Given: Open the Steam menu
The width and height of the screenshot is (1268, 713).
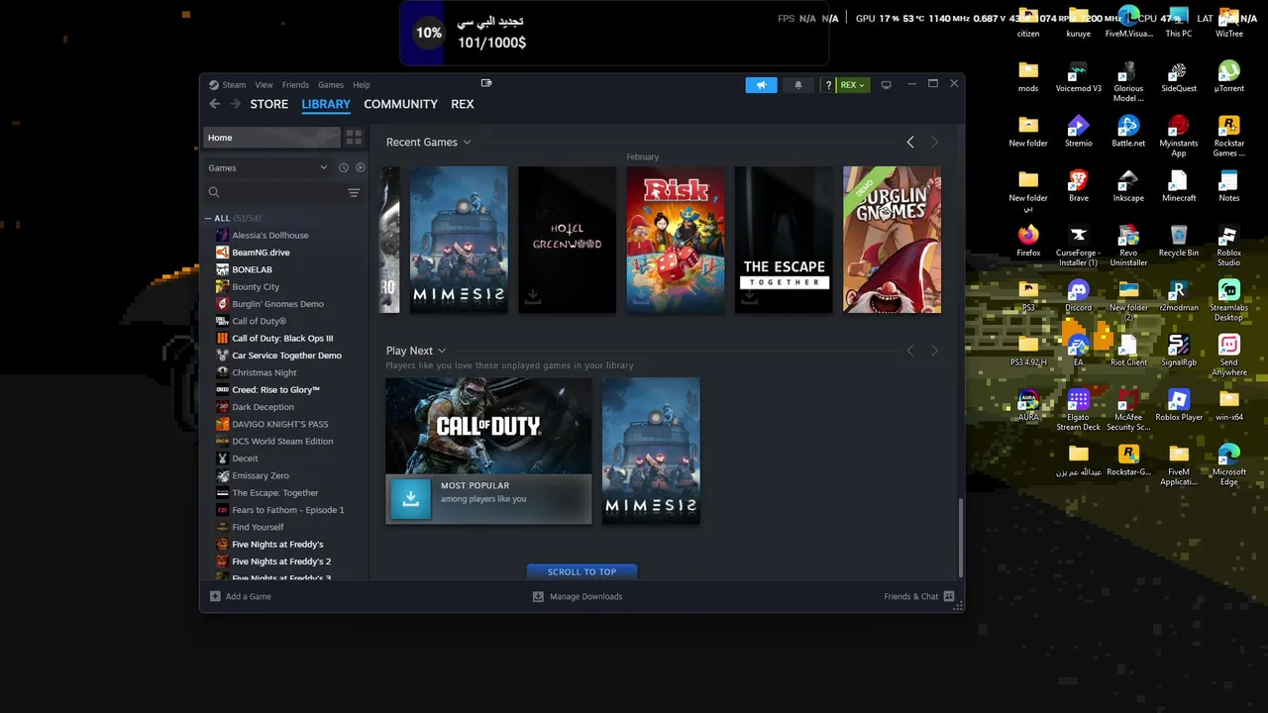Looking at the screenshot, I should click(234, 85).
